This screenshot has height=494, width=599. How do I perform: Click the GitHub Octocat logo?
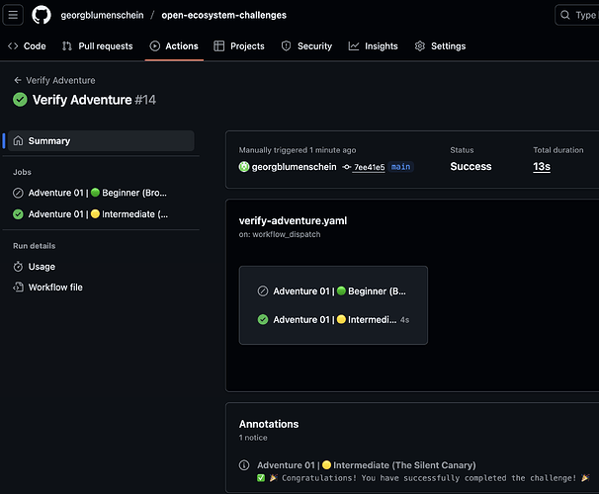click(x=42, y=15)
